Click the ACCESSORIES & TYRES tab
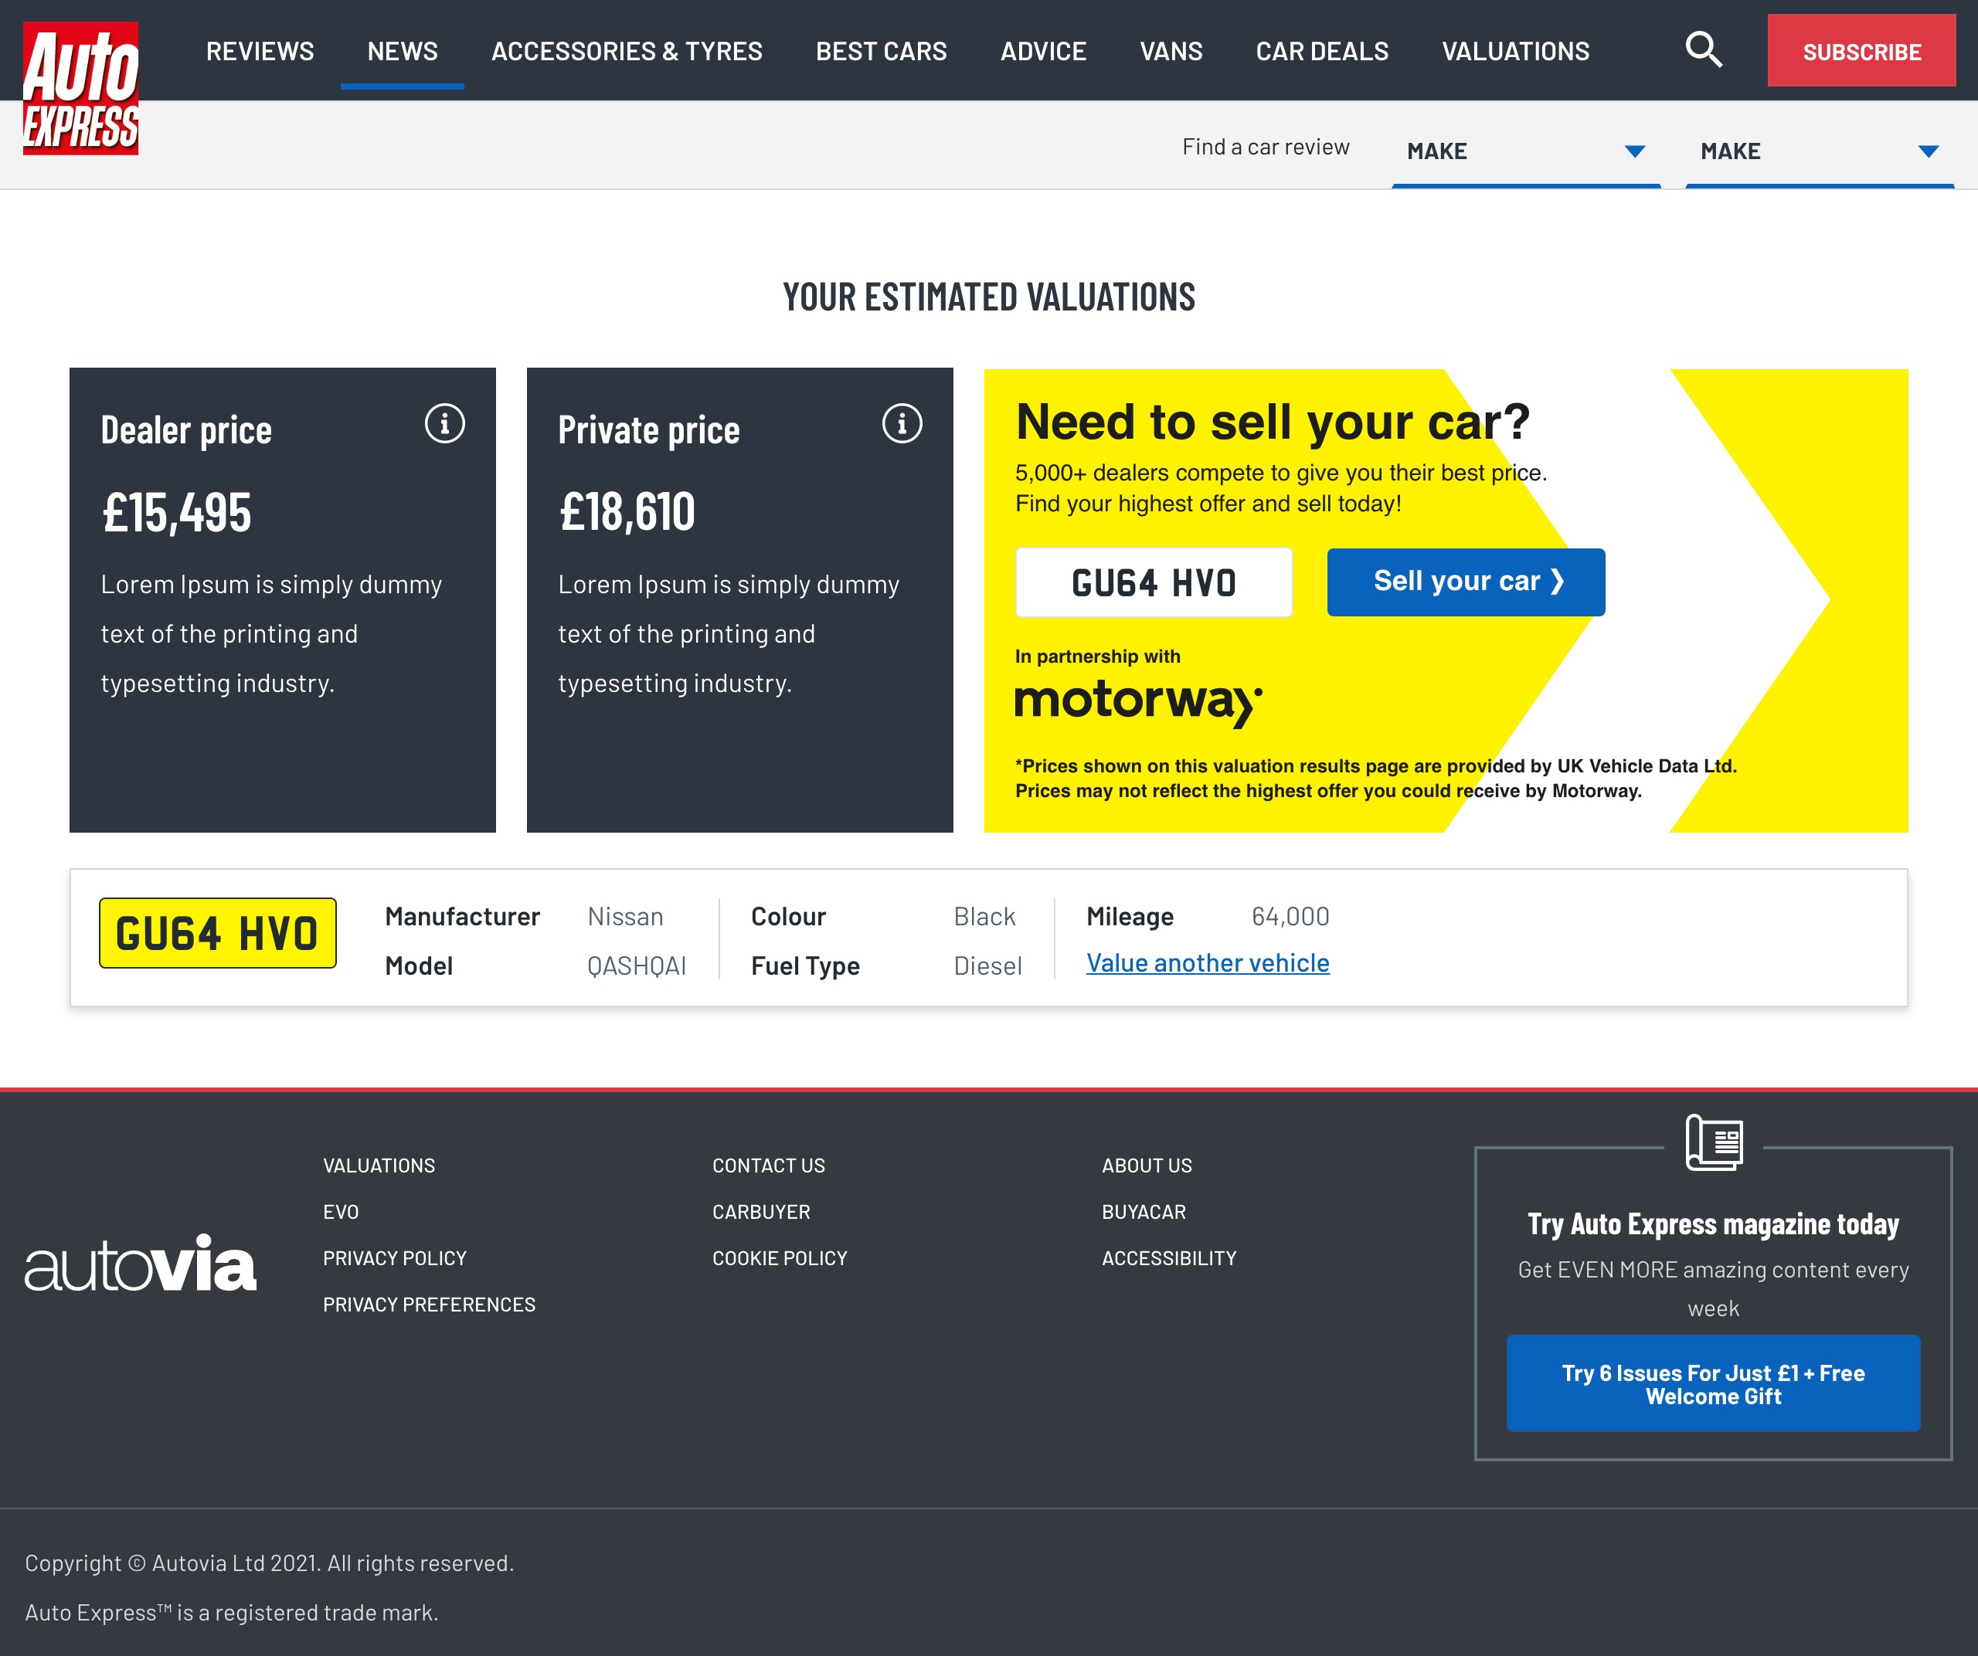 (626, 49)
